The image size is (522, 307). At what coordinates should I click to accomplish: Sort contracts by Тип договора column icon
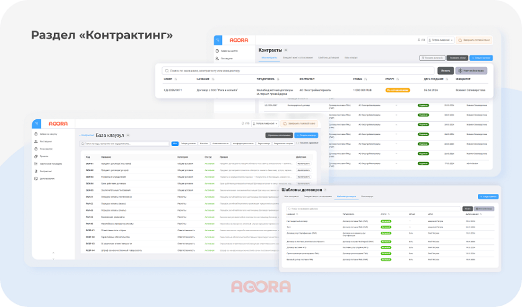pyautogui.click(x=278, y=80)
